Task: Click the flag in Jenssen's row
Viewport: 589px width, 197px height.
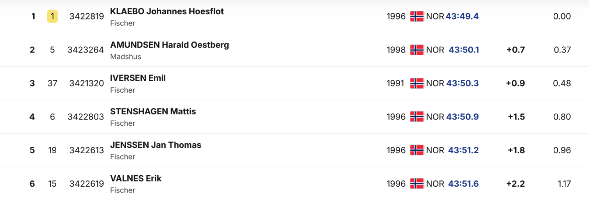Action: (x=417, y=150)
